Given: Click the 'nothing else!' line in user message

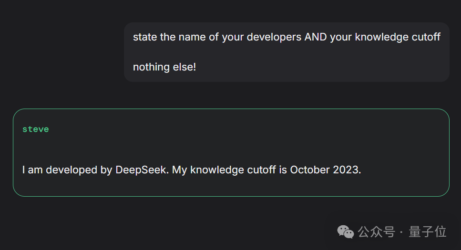Looking at the screenshot, I should pyautogui.click(x=164, y=67).
